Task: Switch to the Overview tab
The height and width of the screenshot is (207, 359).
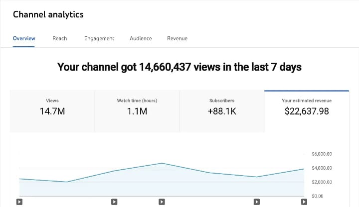Action: [24, 38]
